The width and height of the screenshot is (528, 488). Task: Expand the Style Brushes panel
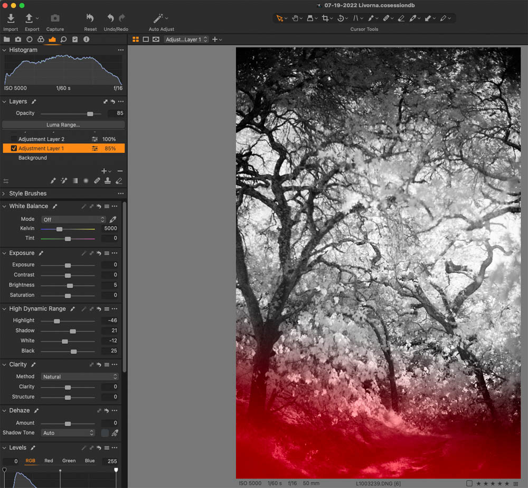click(x=4, y=194)
